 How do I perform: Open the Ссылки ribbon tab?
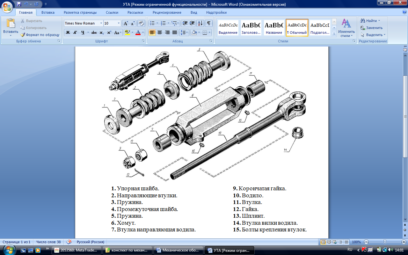[112, 12]
